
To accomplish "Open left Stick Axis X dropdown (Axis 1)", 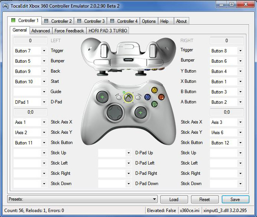I will coord(30,122).
